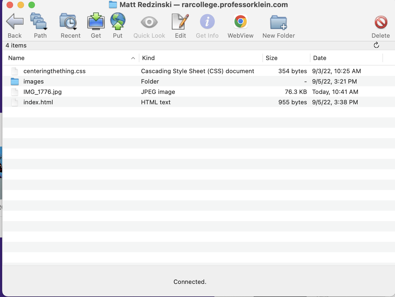Click the Connected. status message

coord(190,282)
